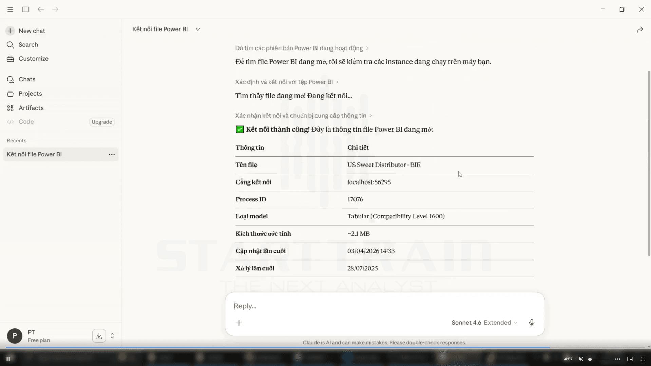
Task: Open the three-dot options for recent chat
Action: pos(112,154)
